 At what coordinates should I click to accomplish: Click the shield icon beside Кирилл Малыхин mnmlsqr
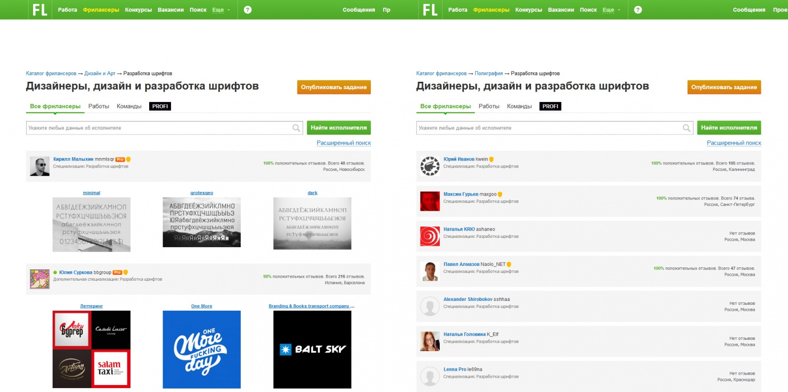[x=129, y=160]
